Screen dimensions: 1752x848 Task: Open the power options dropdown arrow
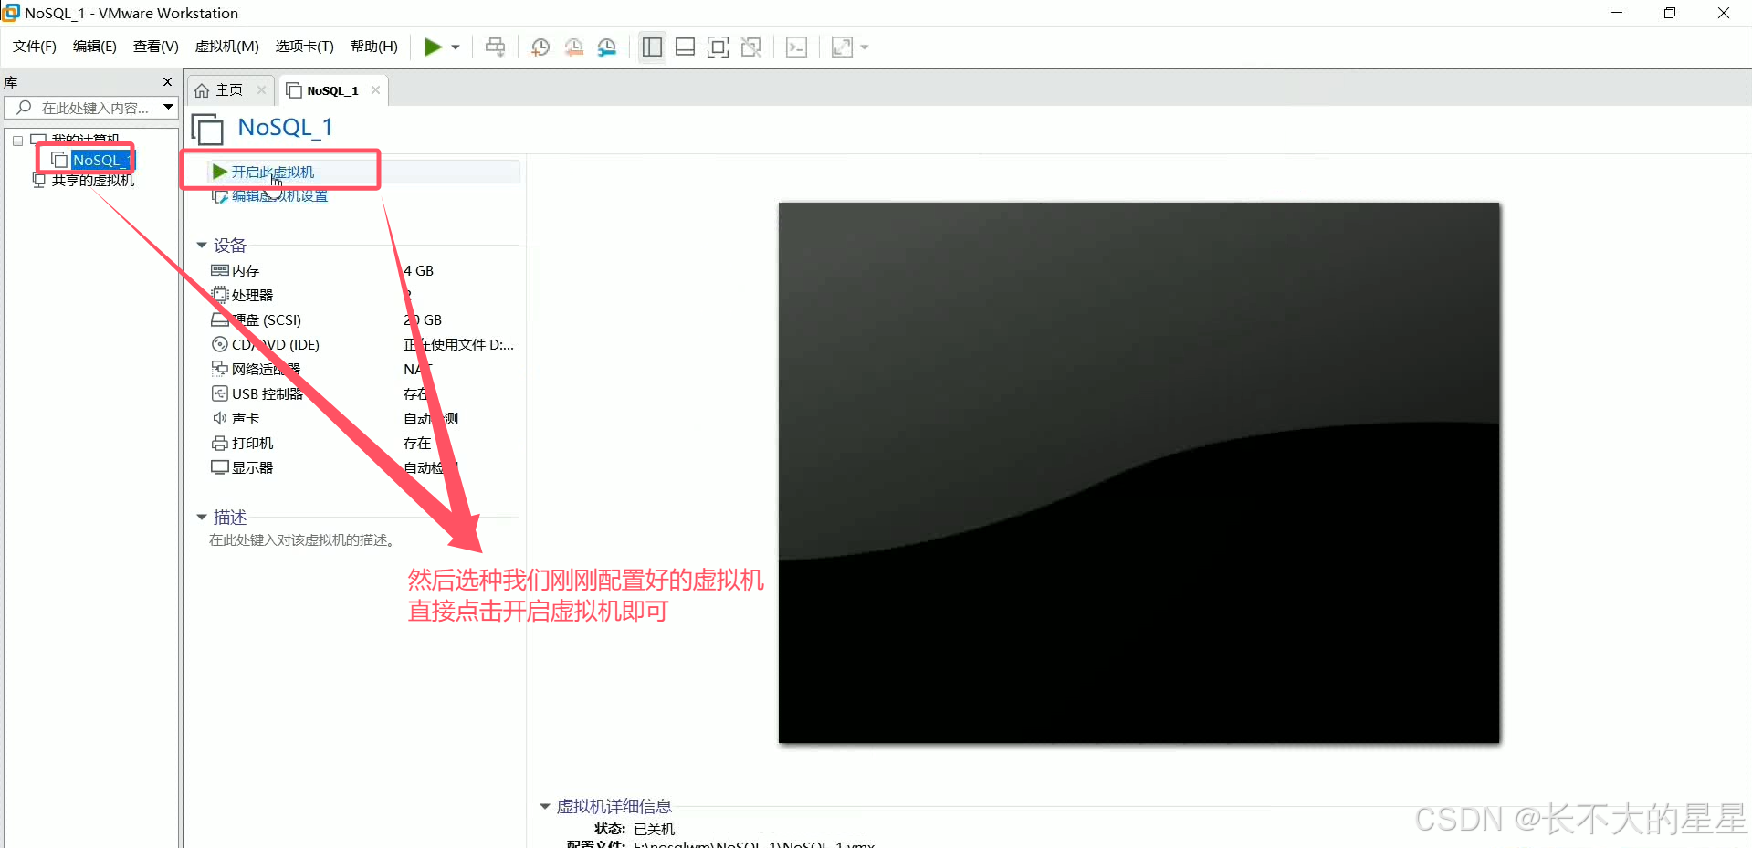pyautogui.click(x=456, y=47)
